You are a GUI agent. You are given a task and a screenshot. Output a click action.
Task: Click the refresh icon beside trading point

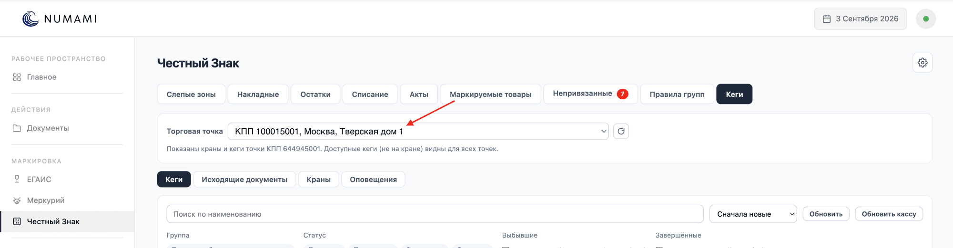tap(621, 131)
